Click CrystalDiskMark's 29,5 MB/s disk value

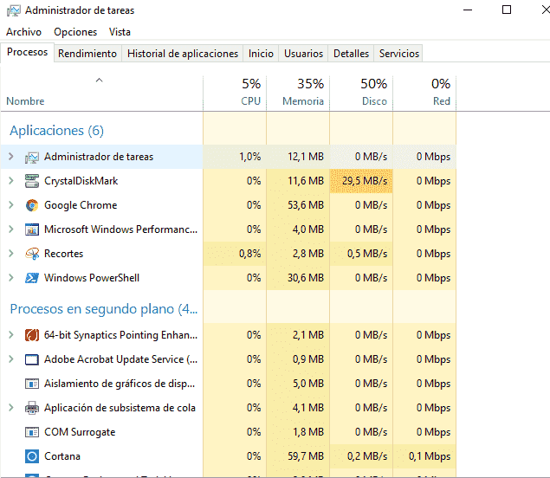pyautogui.click(x=365, y=181)
